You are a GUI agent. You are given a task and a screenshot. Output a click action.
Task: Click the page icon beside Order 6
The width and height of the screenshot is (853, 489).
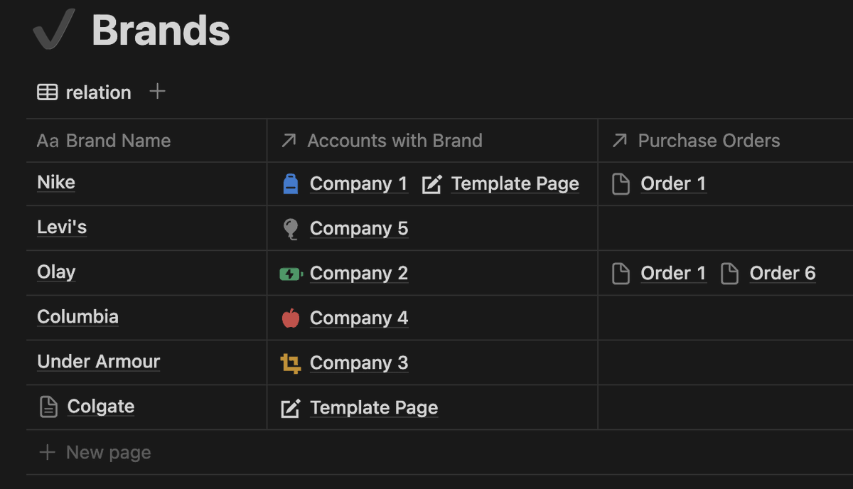pyautogui.click(x=730, y=274)
